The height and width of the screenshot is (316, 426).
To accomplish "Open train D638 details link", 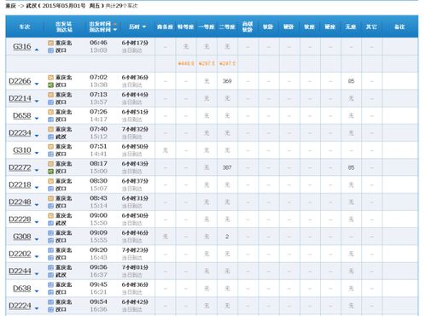I will (x=22, y=289).
